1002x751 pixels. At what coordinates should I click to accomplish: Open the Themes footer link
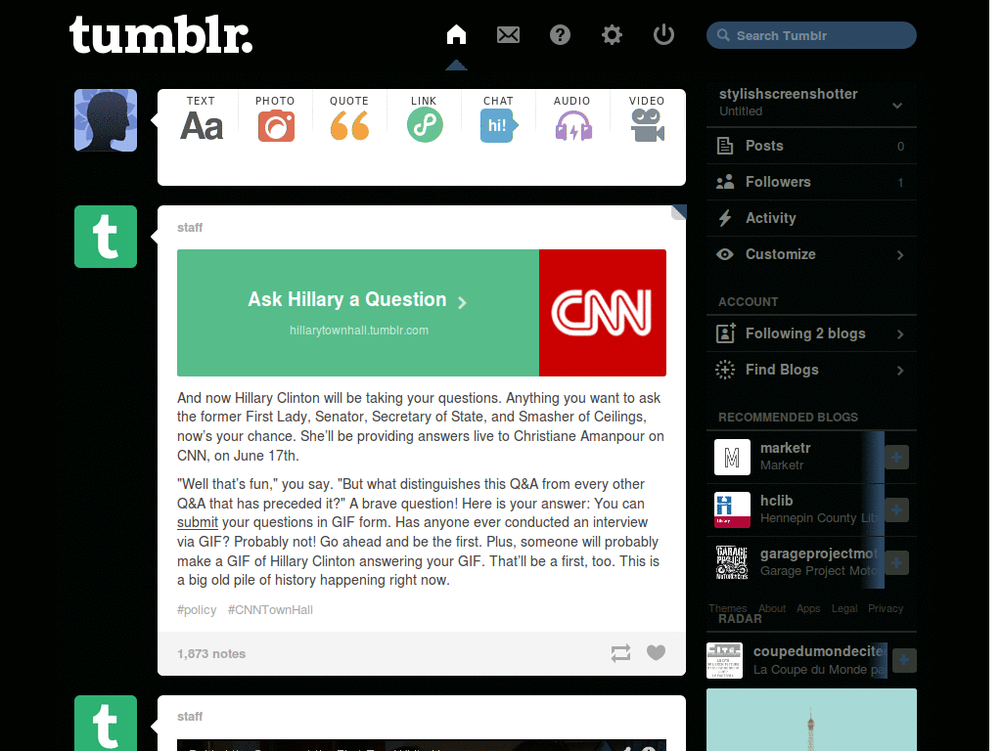[727, 608]
